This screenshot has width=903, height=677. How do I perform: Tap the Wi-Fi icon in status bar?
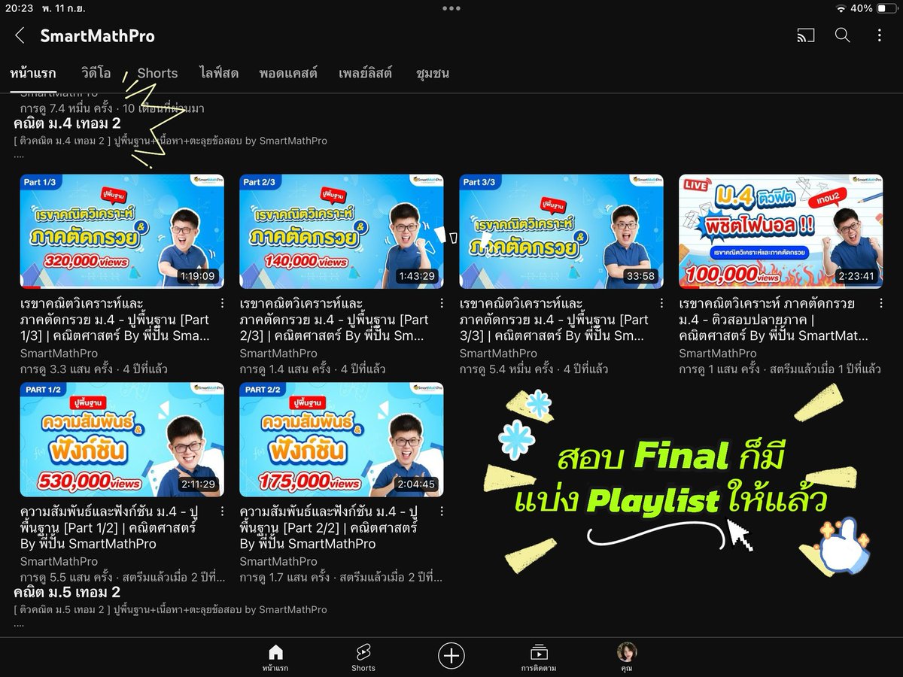tap(841, 8)
